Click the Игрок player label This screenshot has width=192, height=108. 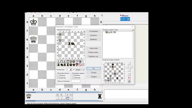(125, 16)
